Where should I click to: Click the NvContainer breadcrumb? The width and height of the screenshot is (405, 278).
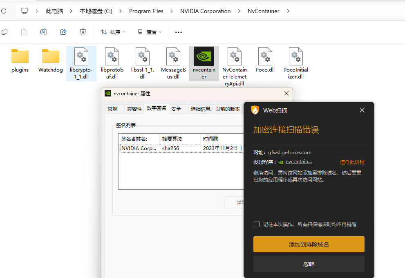pos(264,11)
